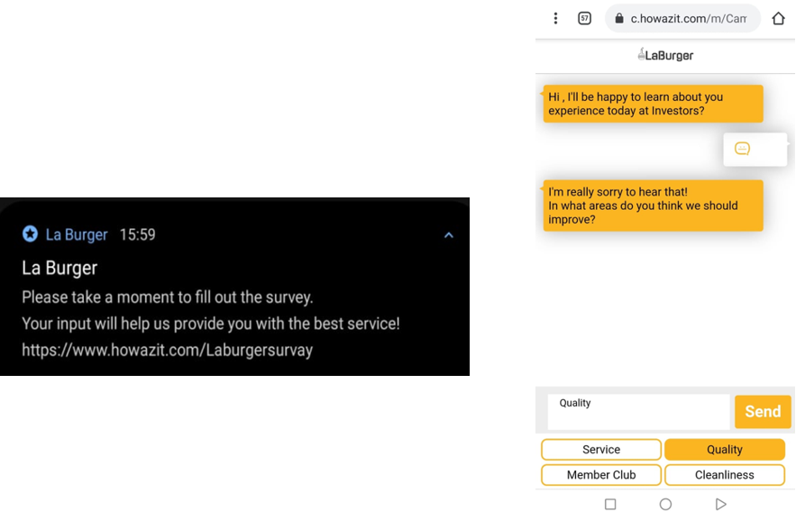Screen dimensions: 796x521
Task: Select the Quality option
Action: coord(725,450)
